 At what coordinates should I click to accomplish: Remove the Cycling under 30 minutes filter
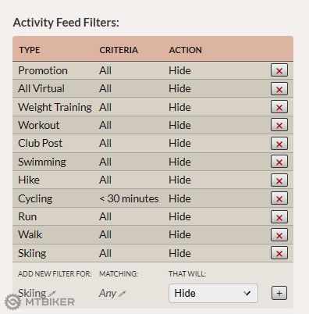click(279, 198)
